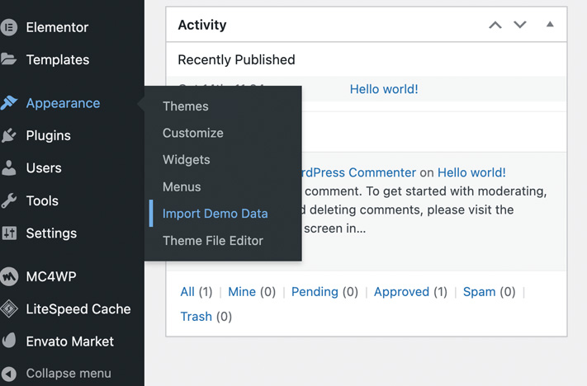Move Activity widget down with arrow
This screenshot has width=587, height=386.
[x=520, y=25]
